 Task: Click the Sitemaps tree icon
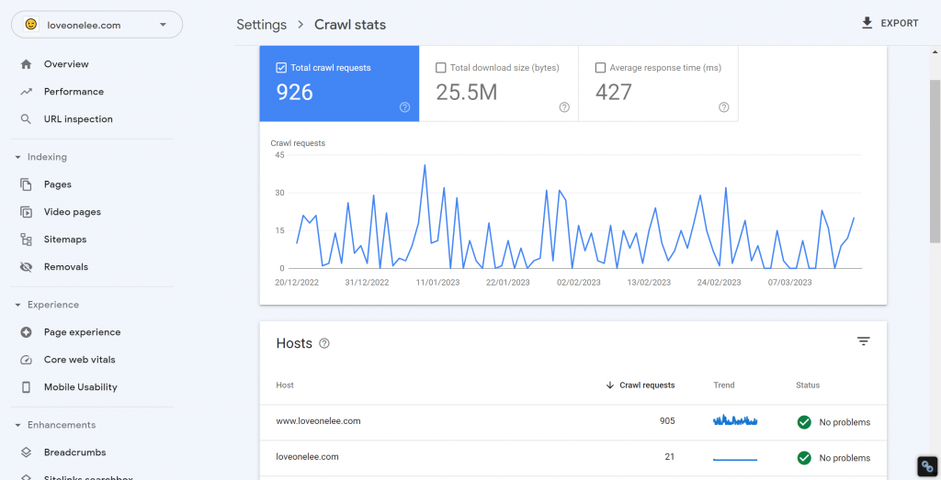point(26,240)
